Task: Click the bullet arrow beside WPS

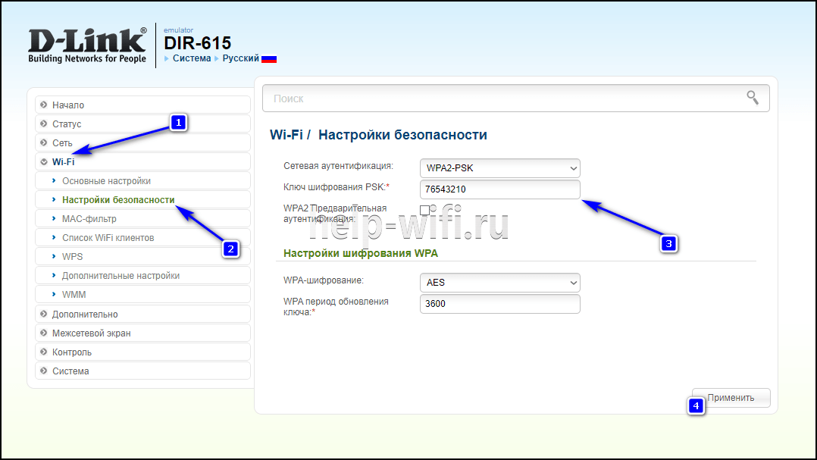Action: tap(54, 256)
